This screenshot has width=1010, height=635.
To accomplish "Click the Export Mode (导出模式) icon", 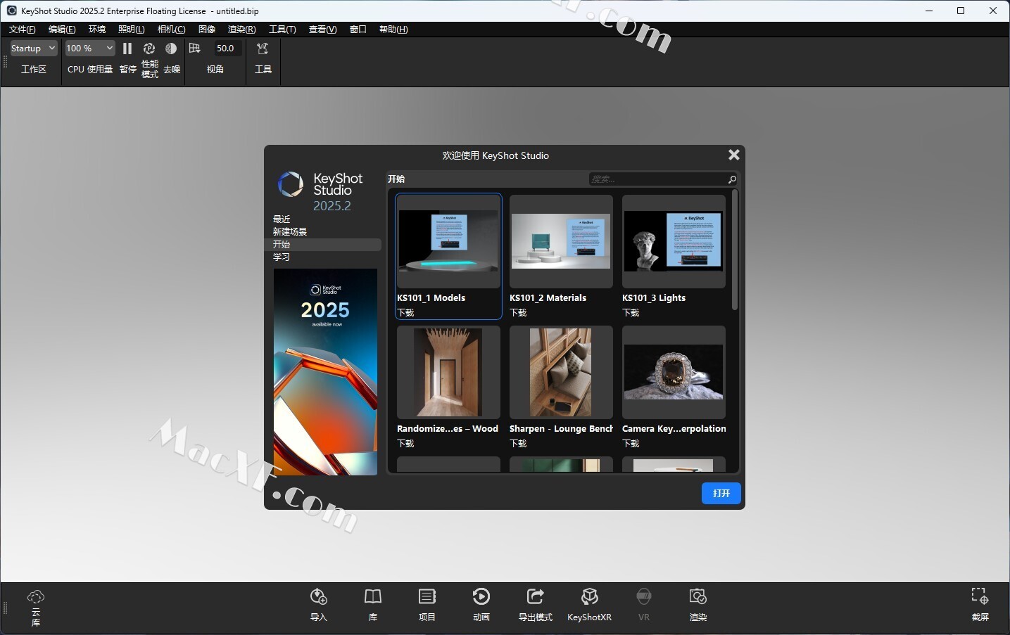I will click(536, 596).
